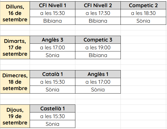167x129 pixels.
Task: Select the Dilluns, 16 de setembre cell
Action: [x=15, y=13]
